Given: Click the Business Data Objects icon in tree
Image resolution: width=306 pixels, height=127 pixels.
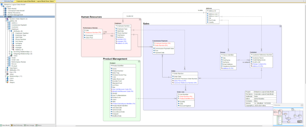Looking at the screenshot, I should (7, 19).
